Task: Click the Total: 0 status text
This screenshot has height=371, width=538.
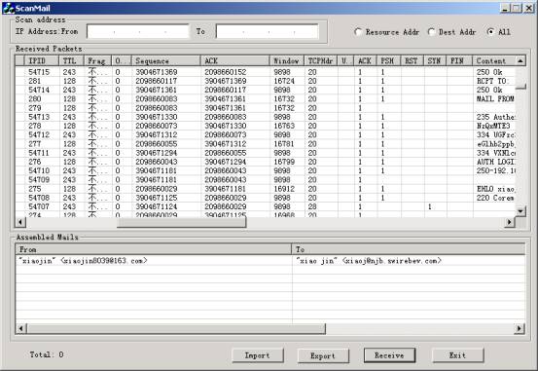Action: click(47, 354)
